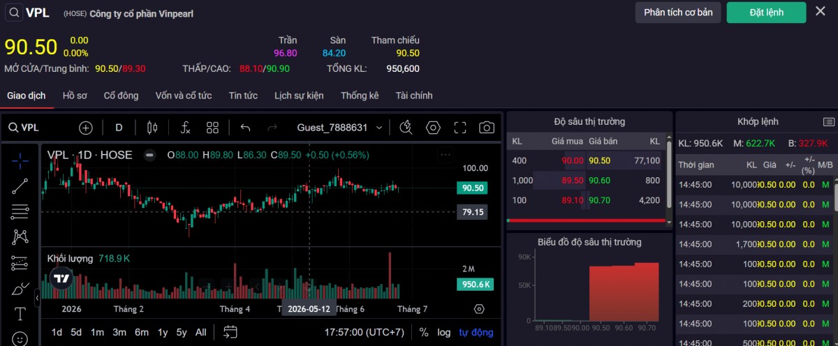Click the search magnifier icon beside VPL at top
Screen dimensions: 838x346
14,13
